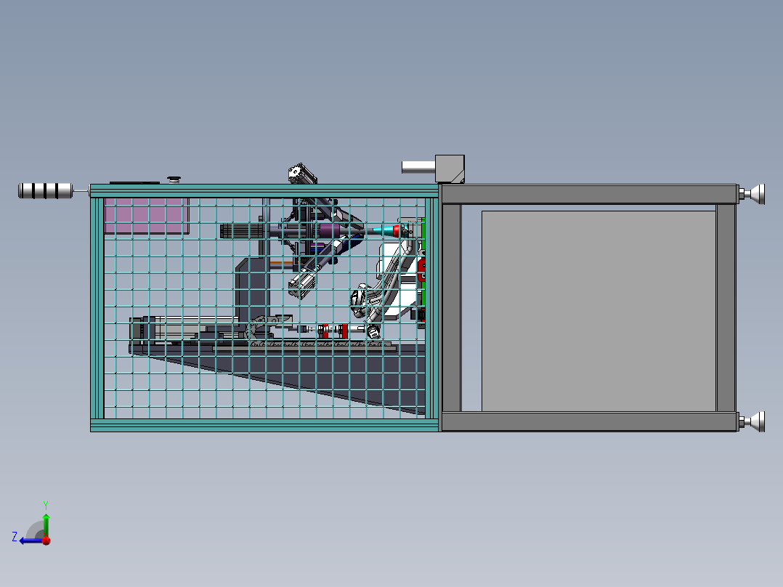This screenshot has width=783, height=587.
Task: Click the blue Z axis of the orientation triad
Action: [x=30, y=541]
